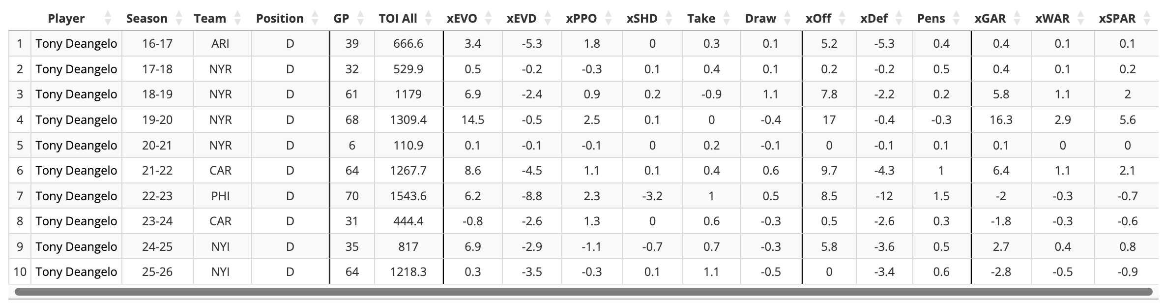Sort by the Take column header
Image resolution: width=1164 pixels, height=303 pixels.
701,19
